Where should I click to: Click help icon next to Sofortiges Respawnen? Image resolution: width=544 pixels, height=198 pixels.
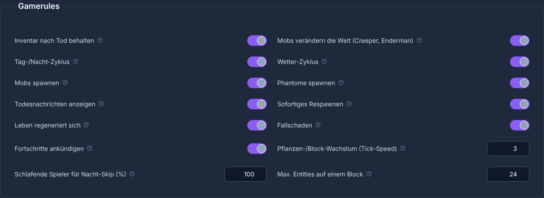pos(349,104)
